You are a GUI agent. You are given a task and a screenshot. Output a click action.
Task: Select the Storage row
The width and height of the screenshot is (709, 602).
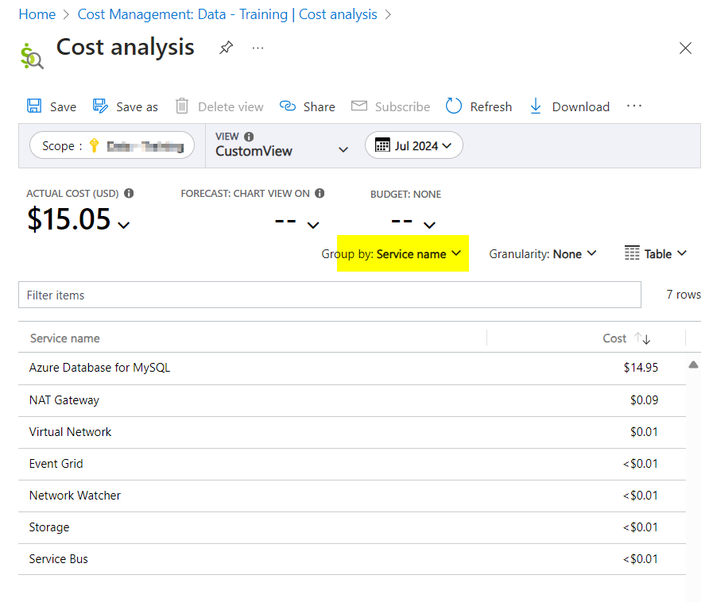point(352,527)
